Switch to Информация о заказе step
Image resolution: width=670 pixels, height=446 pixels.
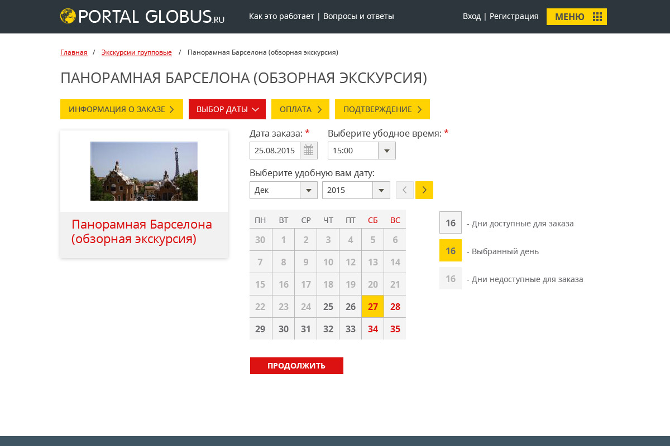coord(121,109)
